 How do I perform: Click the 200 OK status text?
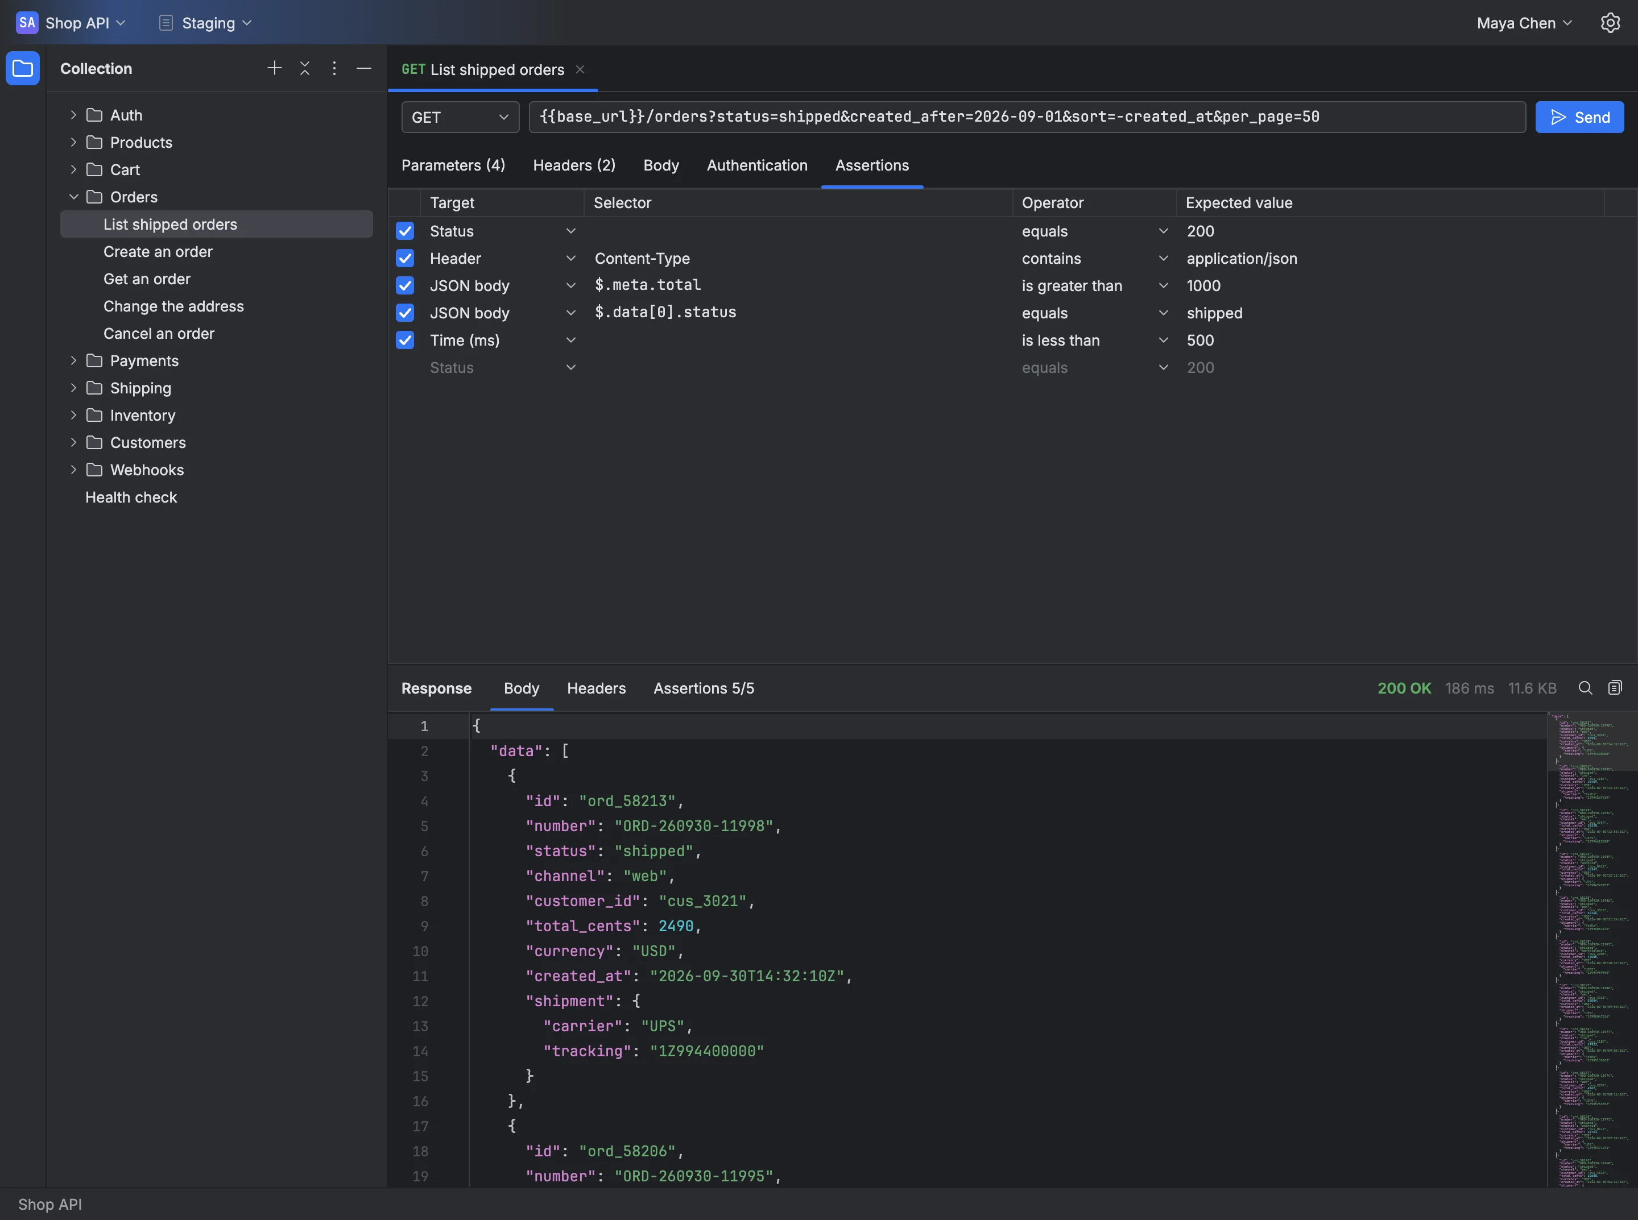click(x=1404, y=688)
